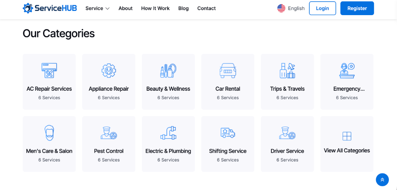
Task: Open the AC Repair Services air conditioner icon
Action: pyautogui.click(x=49, y=71)
